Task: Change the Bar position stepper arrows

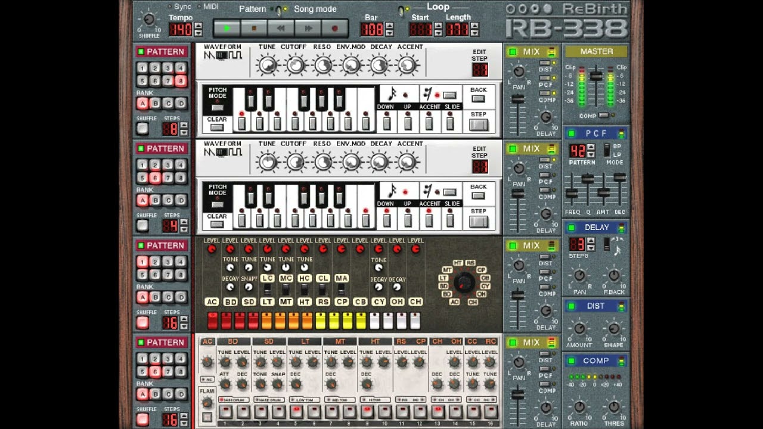Action: pyautogui.click(x=389, y=29)
